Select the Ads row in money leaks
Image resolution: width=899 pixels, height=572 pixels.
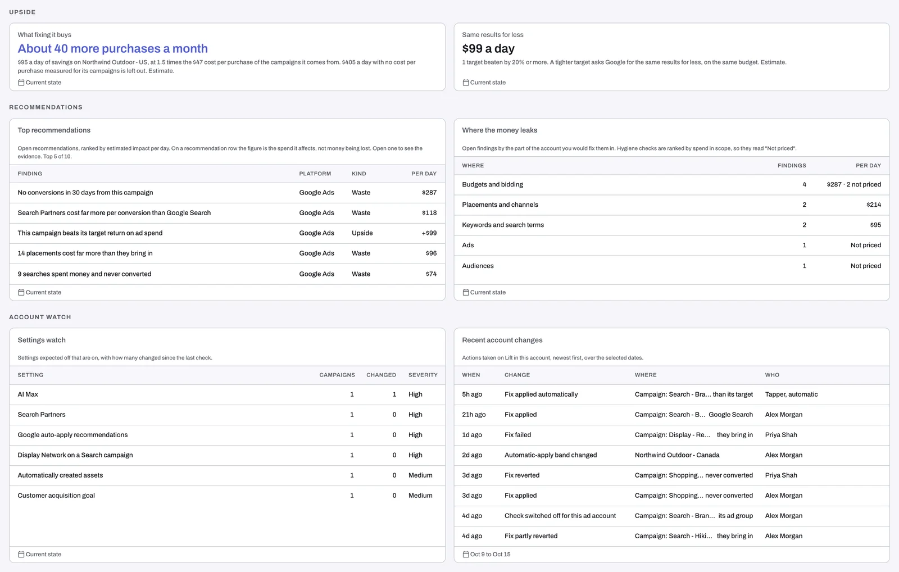point(671,245)
